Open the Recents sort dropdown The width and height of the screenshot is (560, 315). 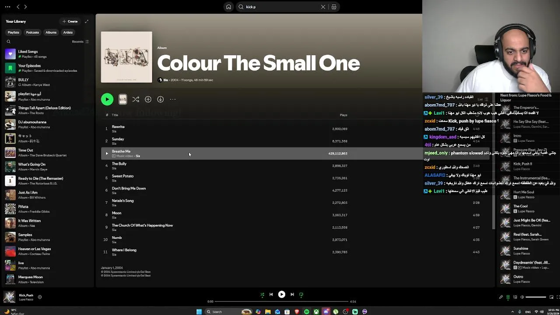coord(80,42)
